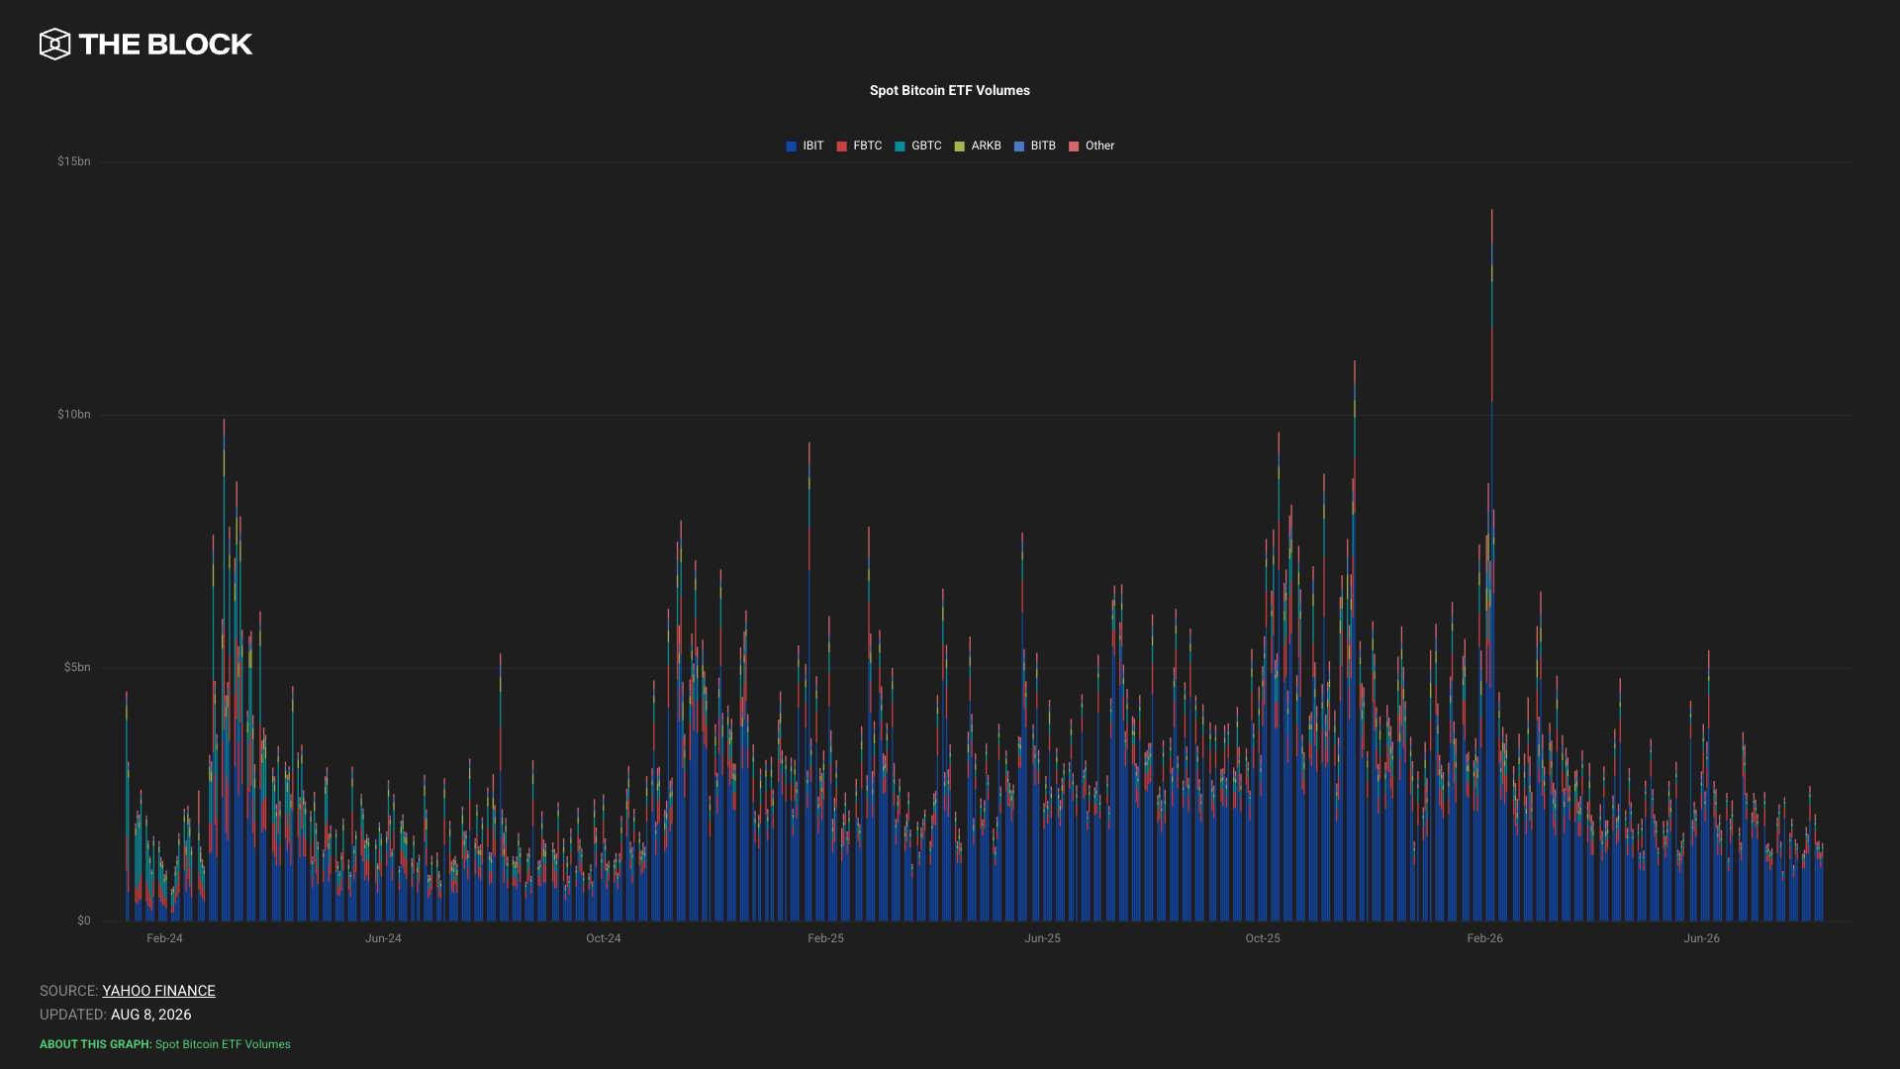The image size is (1900, 1069).
Task: Click The Block cube logo icon
Action: pyautogui.click(x=55, y=44)
